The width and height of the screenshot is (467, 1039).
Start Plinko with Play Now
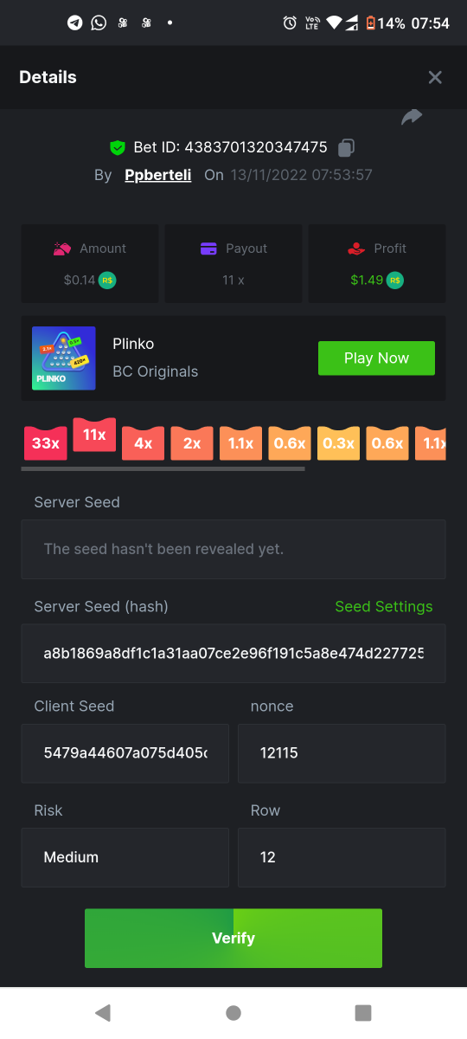[x=376, y=358]
